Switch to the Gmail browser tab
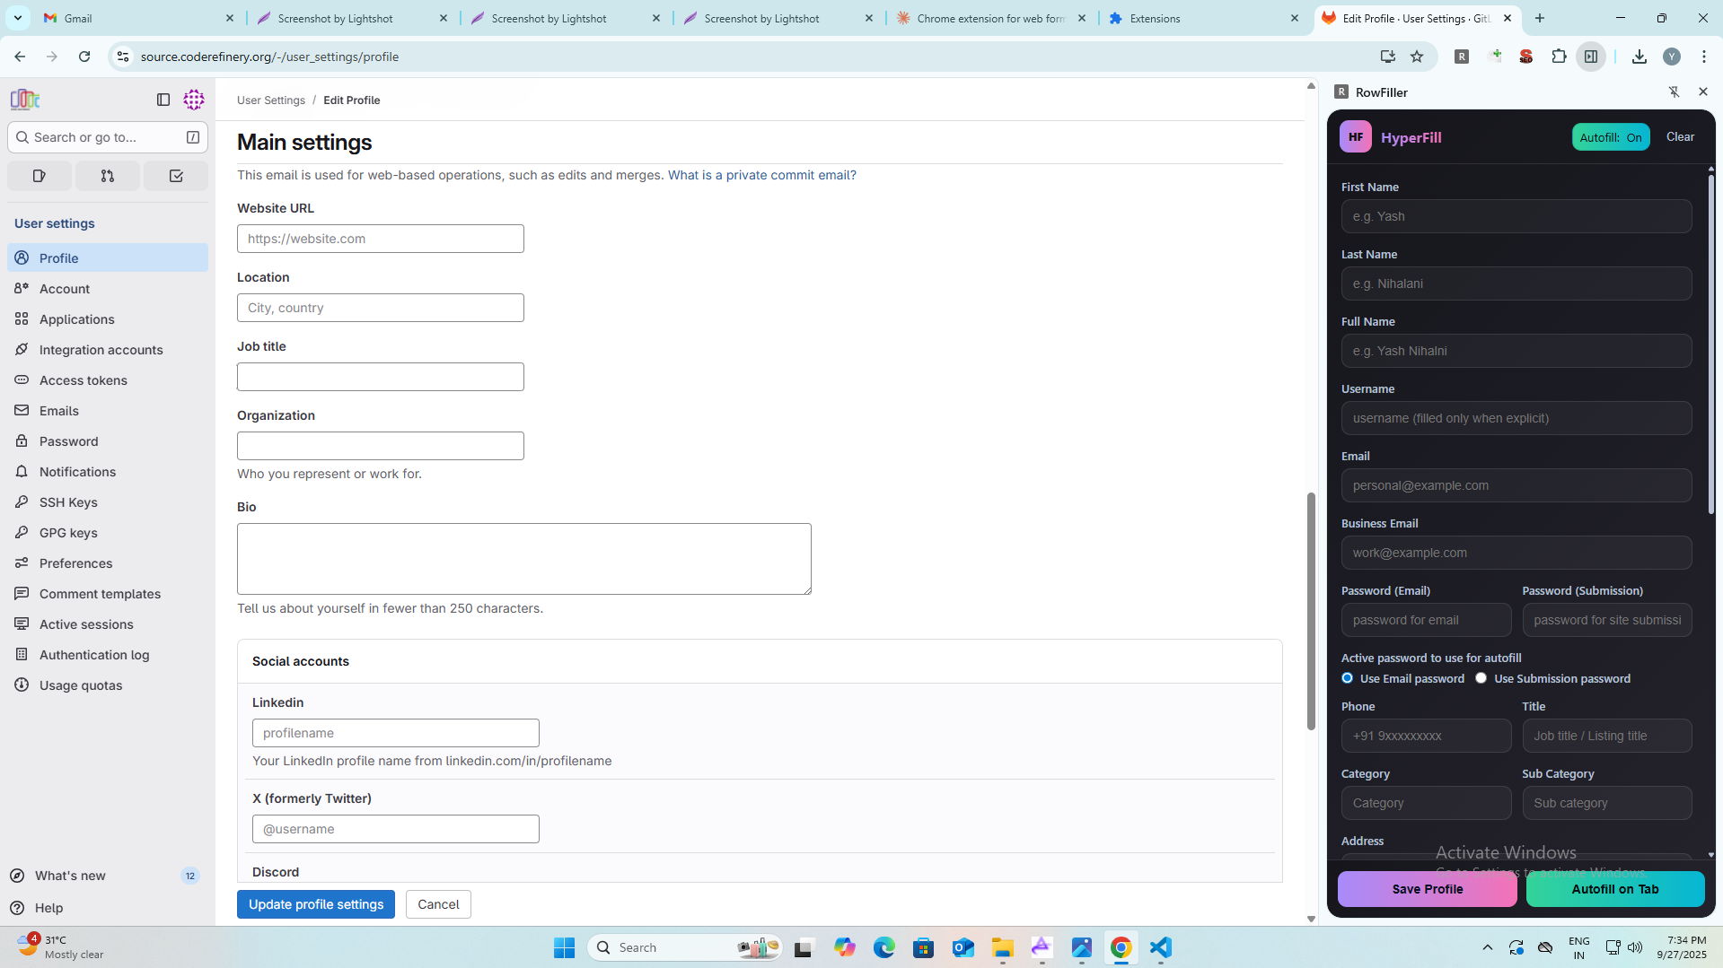Image resolution: width=1723 pixels, height=968 pixels. (x=135, y=18)
